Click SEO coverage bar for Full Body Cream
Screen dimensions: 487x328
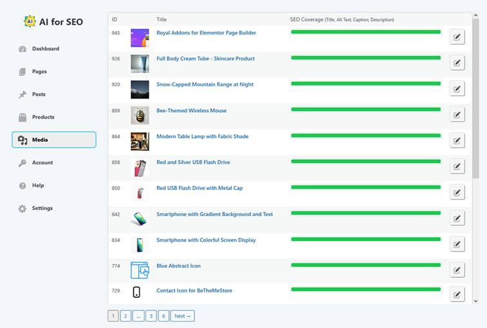[x=366, y=58]
